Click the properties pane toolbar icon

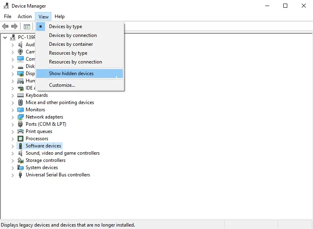[x=27, y=27]
